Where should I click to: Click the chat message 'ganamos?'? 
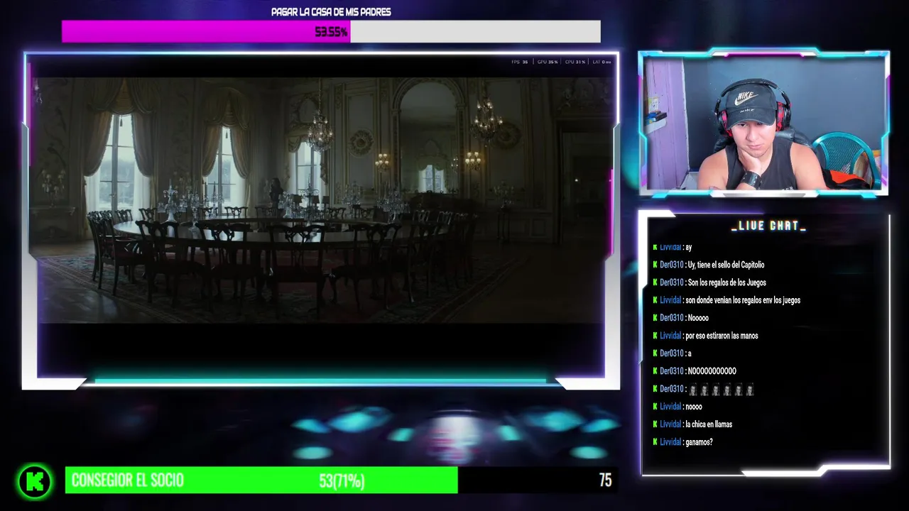699,442
